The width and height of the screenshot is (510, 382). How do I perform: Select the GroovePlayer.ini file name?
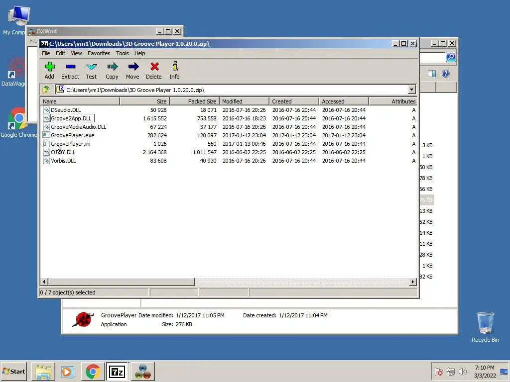[71, 144]
